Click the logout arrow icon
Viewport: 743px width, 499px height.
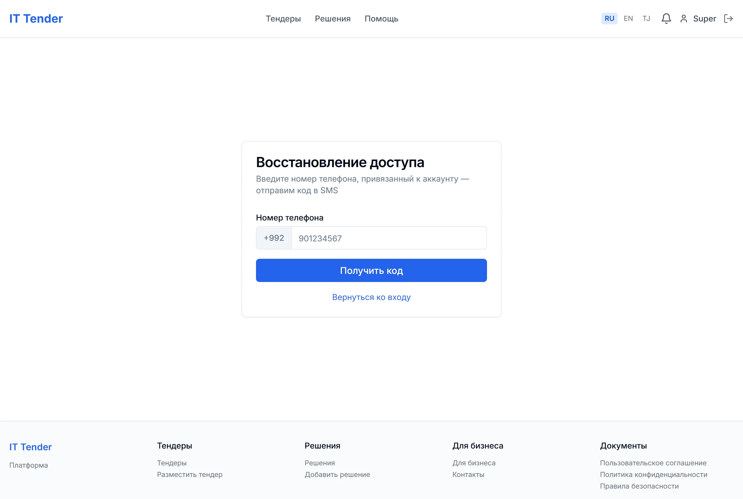coord(728,19)
